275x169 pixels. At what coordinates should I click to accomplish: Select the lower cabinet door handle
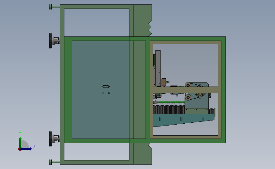point(106,93)
